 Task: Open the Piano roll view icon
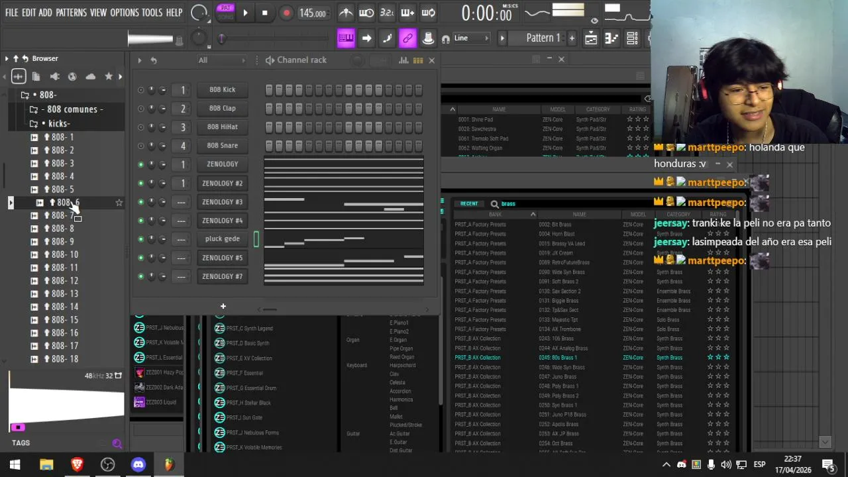pos(611,38)
